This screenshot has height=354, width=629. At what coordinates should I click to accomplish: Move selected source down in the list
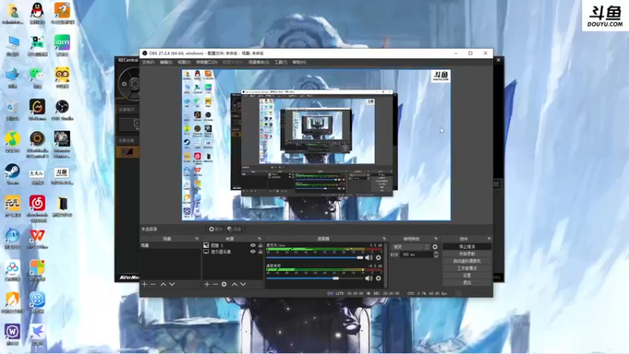243,284
